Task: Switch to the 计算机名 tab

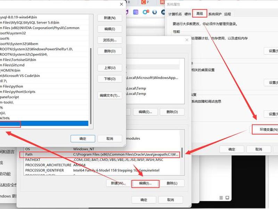Action: [x=175, y=14]
